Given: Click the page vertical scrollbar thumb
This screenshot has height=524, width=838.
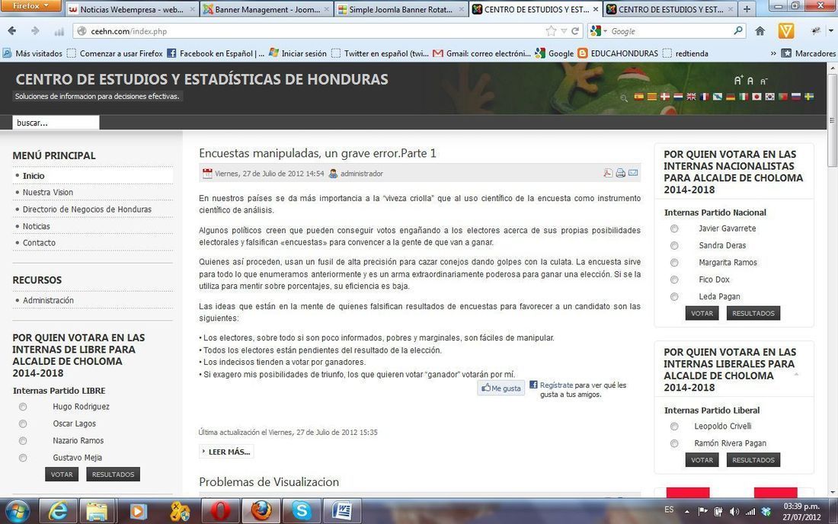Looking at the screenshot, I should 832,120.
